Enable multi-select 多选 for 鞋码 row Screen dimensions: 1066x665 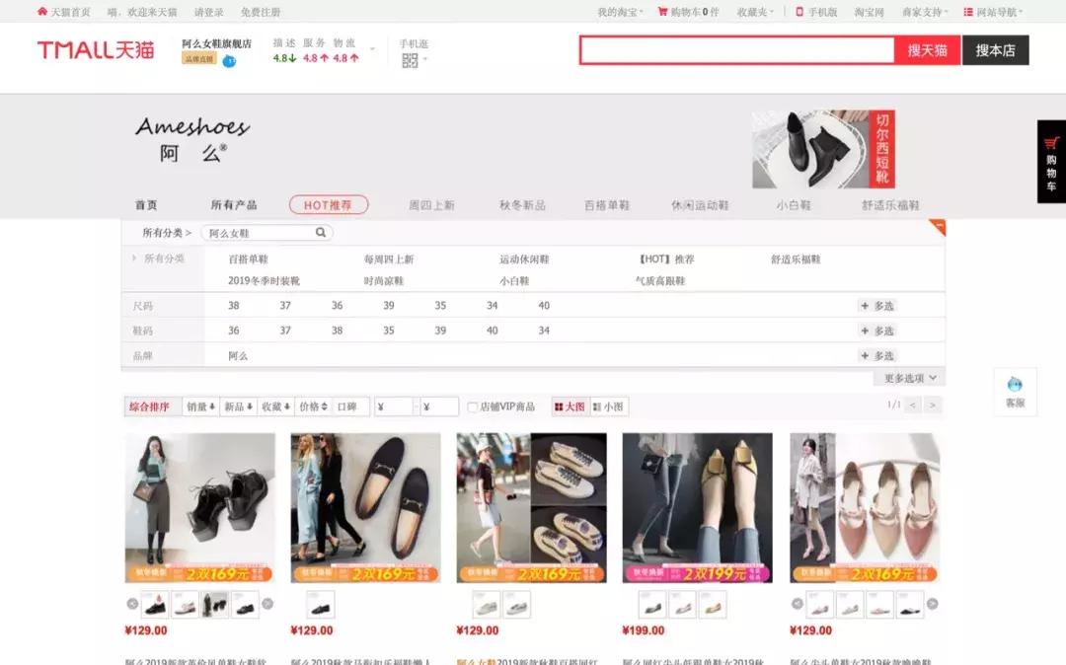tap(877, 331)
